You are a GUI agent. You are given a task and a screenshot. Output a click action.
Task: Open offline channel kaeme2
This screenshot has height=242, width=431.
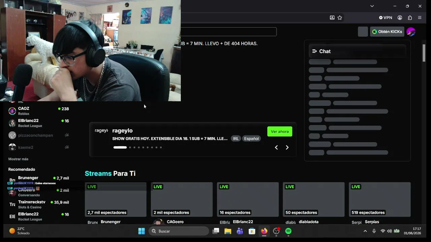tap(38, 147)
